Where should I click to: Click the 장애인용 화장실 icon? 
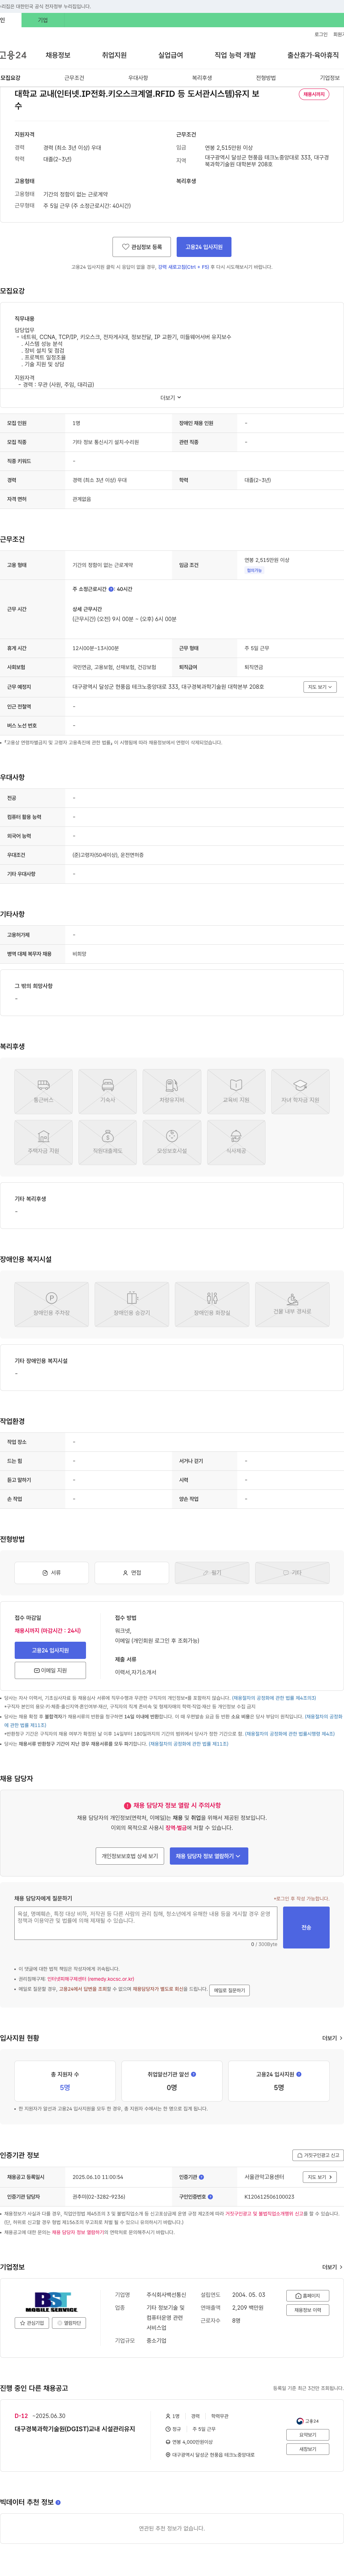pyautogui.click(x=212, y=1304)
